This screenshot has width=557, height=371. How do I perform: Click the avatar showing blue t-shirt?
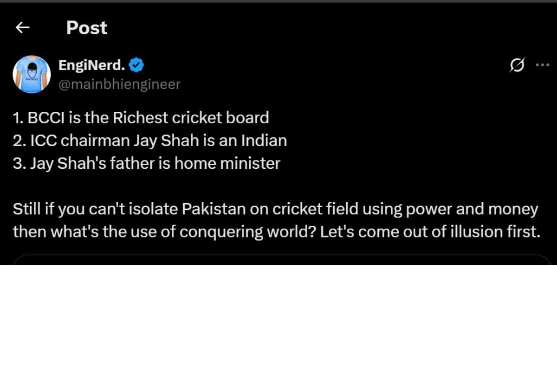31,74
